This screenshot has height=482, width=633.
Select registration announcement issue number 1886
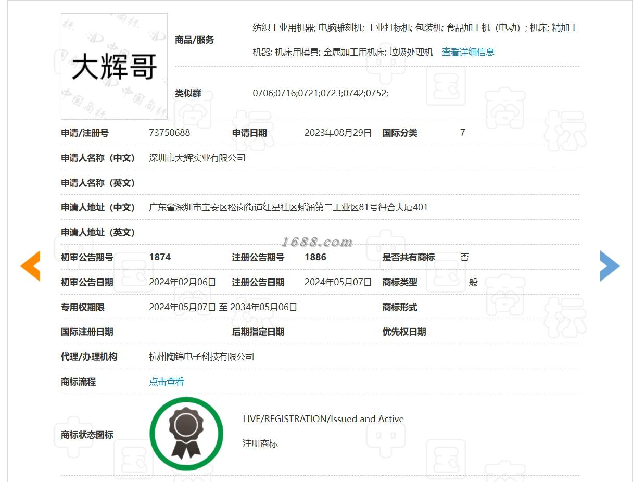[x=315, y=257]
